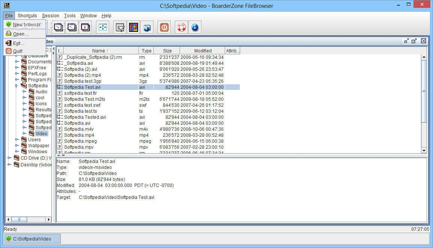Expand the Desktop network node
This screenshot has height=248, width=433.
[9, 164]
